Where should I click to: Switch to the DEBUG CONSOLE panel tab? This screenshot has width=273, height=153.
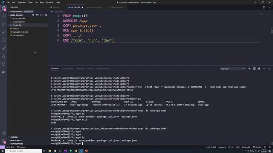(103, 69)
